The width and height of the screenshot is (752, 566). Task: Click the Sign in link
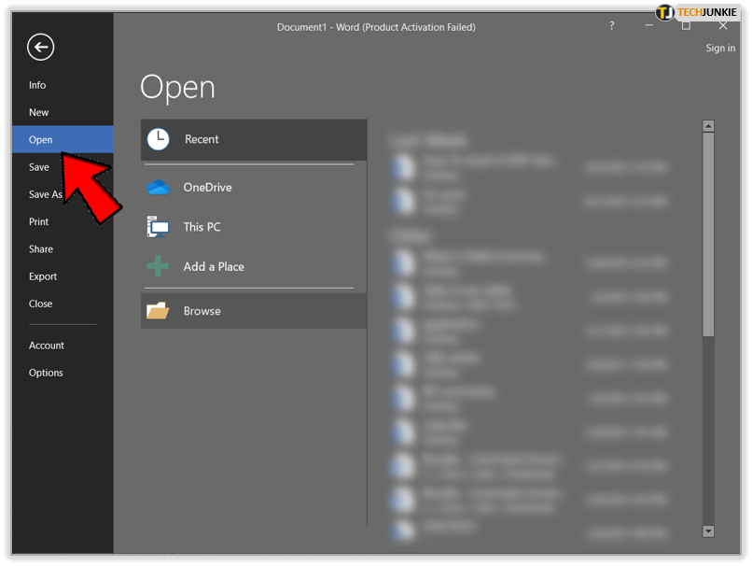coord(720,48)
